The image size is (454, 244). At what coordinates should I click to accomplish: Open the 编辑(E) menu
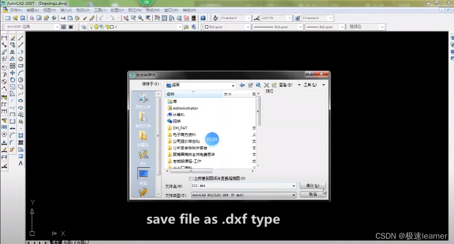pos(32,10)
